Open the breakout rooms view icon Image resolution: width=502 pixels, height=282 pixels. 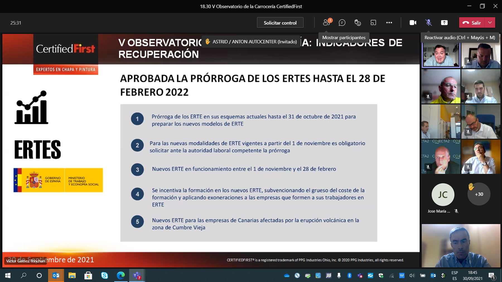tap(373, 23)
